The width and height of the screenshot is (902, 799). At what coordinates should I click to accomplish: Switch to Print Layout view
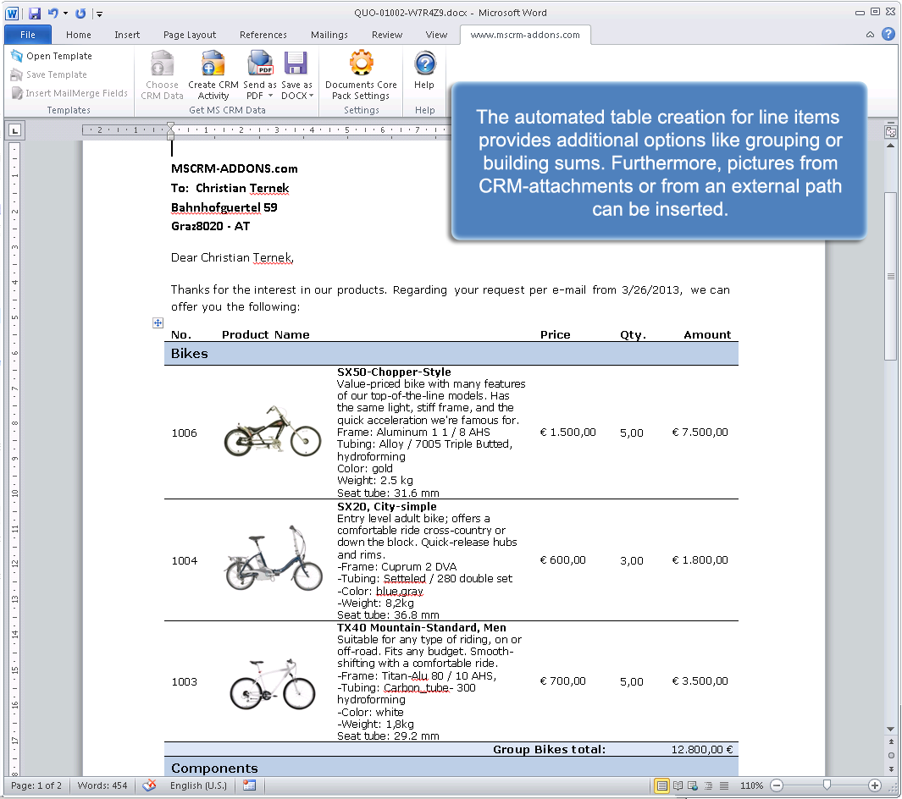(x=662, y=785)
